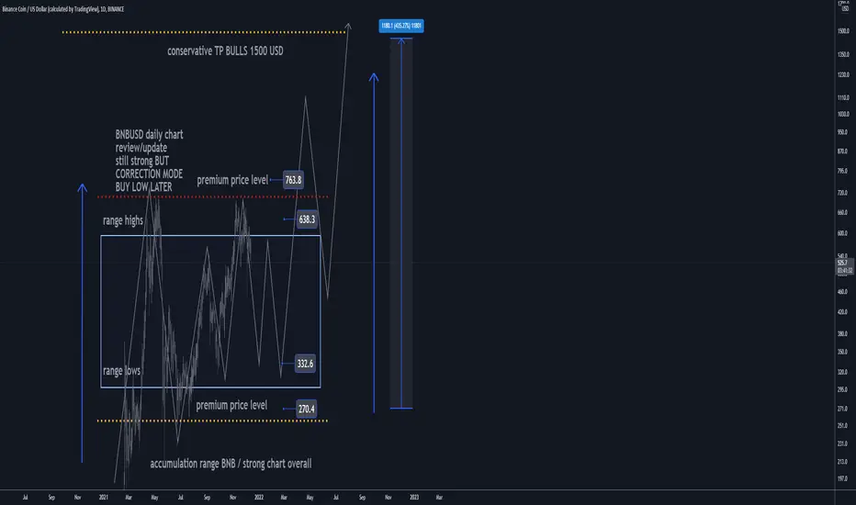
Task: Open the USD currency selector on price axis
Action: [845, 9]
